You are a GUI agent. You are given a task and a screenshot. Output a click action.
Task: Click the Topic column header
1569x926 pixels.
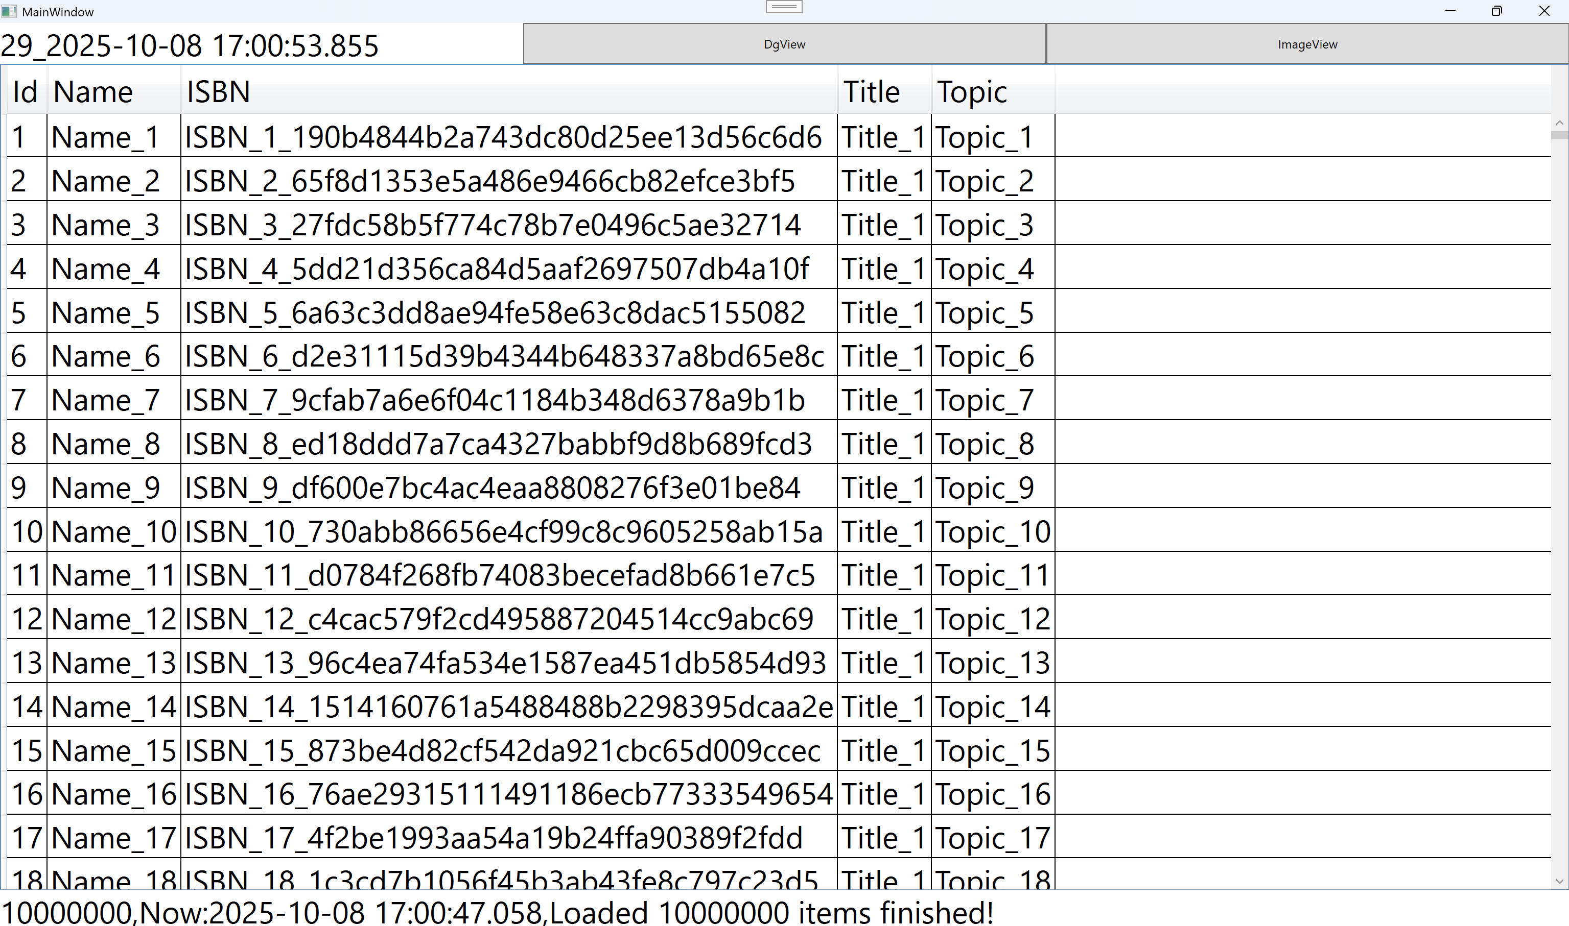click(992, 92)
